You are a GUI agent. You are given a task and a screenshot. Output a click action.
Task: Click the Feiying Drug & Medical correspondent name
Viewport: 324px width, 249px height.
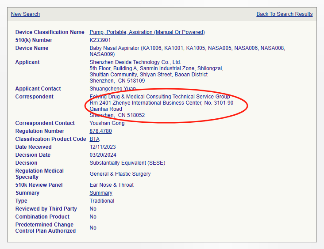(159, 97)
